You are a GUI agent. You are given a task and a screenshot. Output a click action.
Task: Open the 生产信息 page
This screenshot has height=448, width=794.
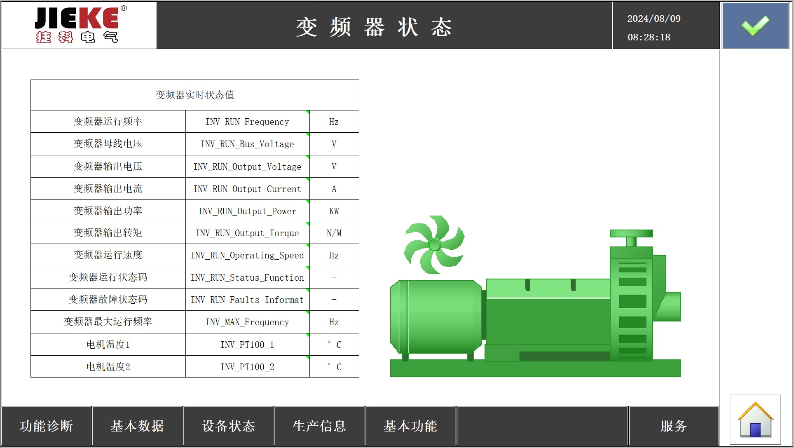tap(319, 426)
